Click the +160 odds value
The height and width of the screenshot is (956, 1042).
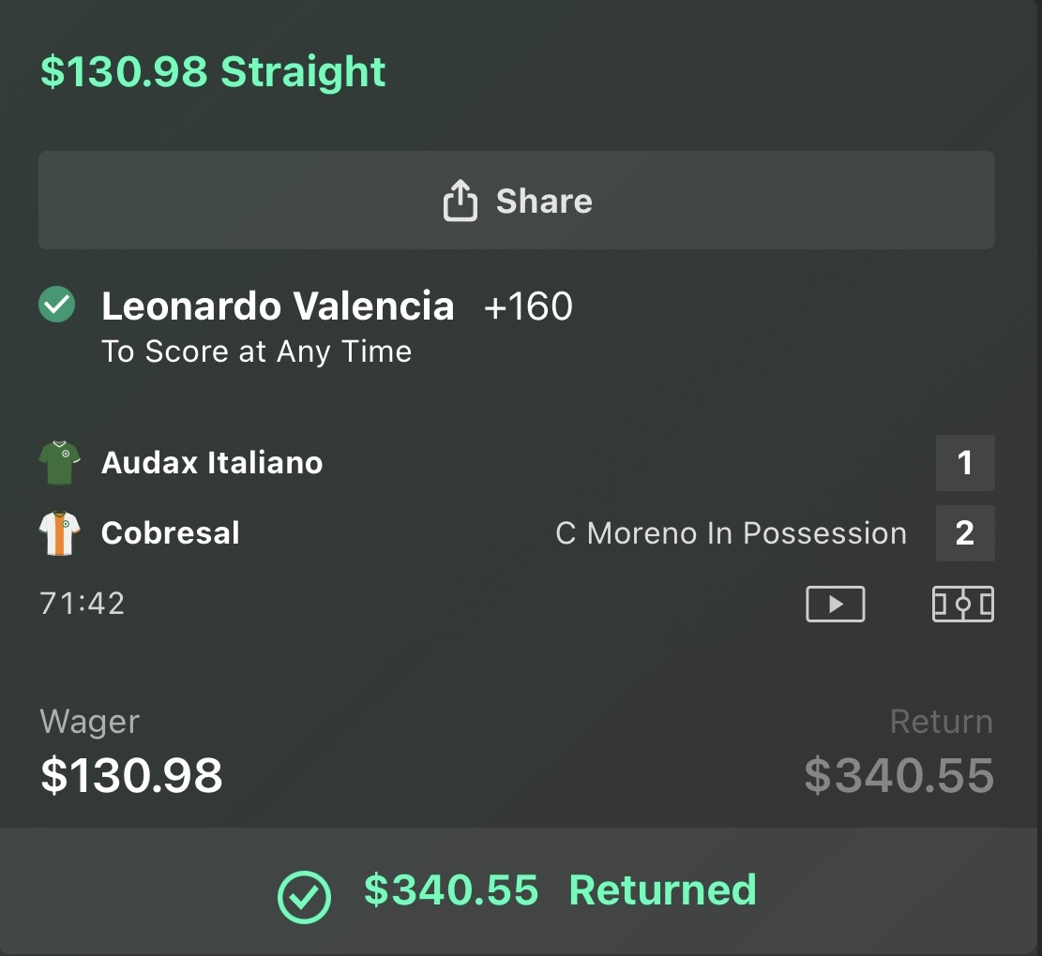pyautogui.click(x=528, y=306)
